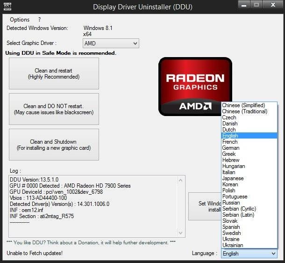Click Clean and Shutdown button
285x263 pixels.
[54, 145]
